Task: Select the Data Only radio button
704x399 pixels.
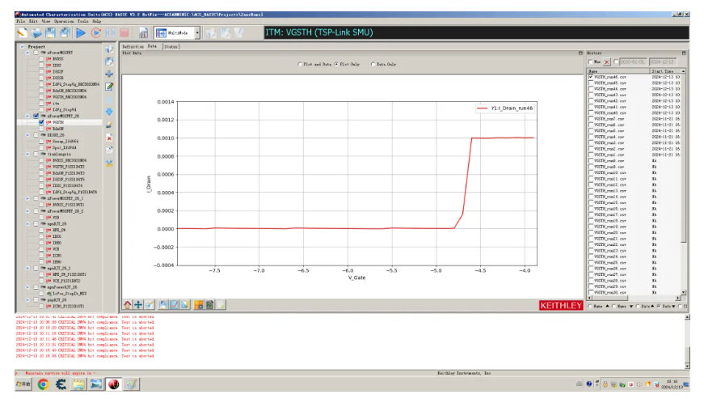Action: click(373, 64)
